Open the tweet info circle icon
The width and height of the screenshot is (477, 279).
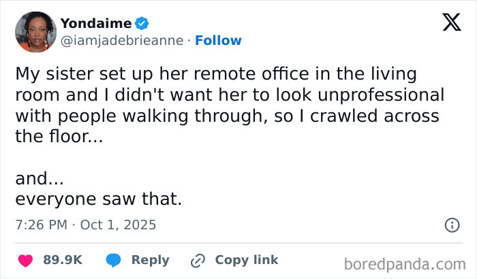pyautogui.click(x=451, y=225)
